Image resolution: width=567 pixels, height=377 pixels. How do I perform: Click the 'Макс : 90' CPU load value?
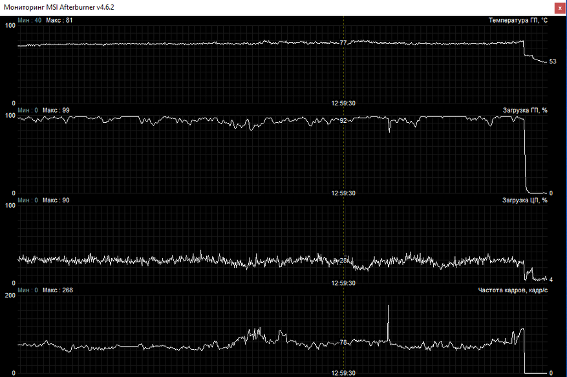(56, 200)
